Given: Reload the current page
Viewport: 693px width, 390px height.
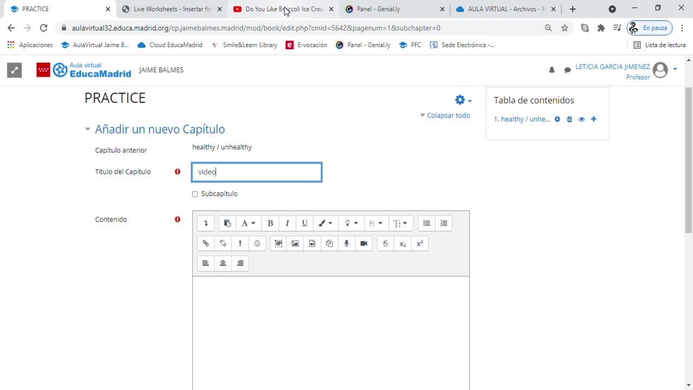Looking at the screenshot, I should [44, 28].
